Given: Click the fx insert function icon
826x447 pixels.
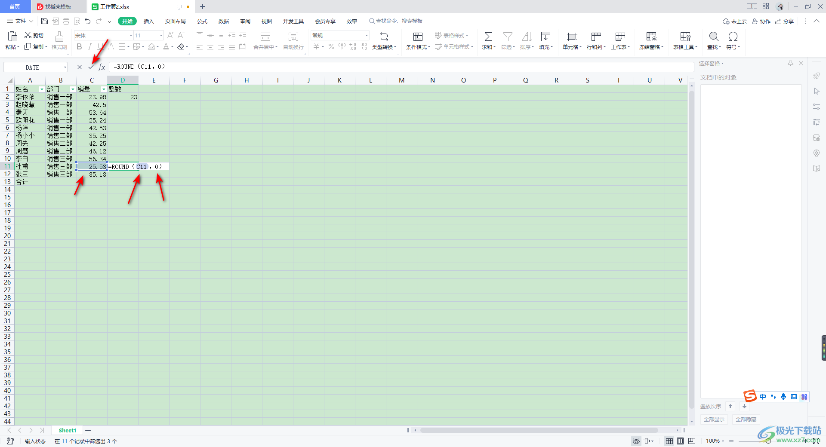Looking at the screenshot, I should (x=102, y=67).
